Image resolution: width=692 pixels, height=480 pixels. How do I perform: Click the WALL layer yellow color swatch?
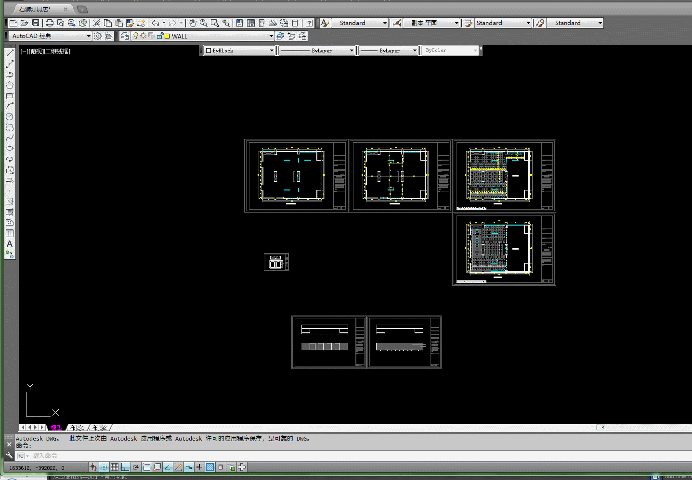coord(167,36)
